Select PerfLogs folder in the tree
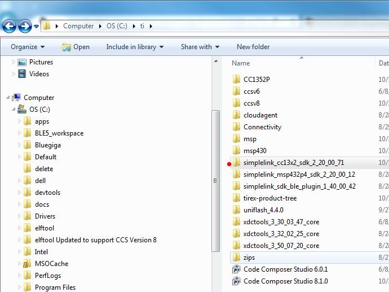Image resolution: width=389 pixels, height=292 pixels. coord(48,276)
